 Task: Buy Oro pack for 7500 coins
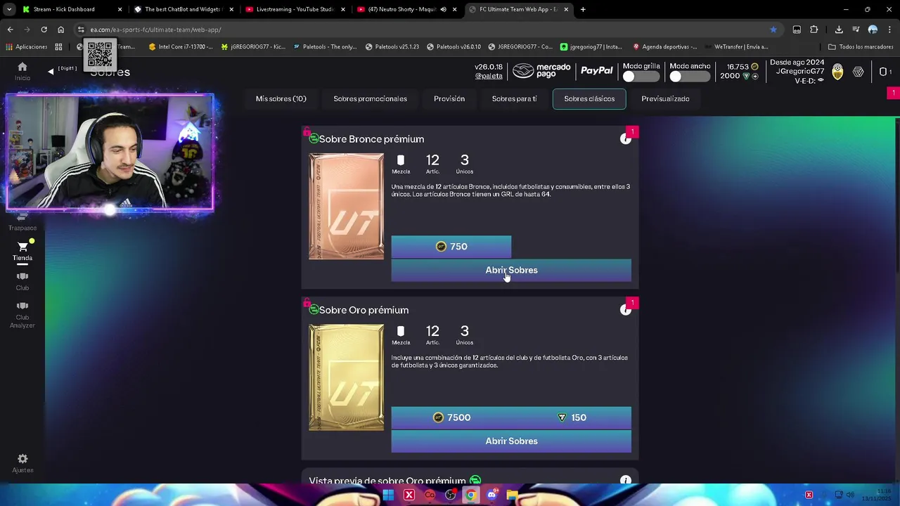tap(451, 417)
